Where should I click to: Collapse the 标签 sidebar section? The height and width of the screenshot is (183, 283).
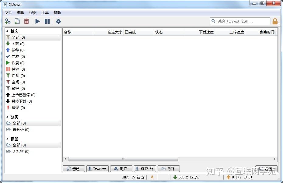(7, 139)
